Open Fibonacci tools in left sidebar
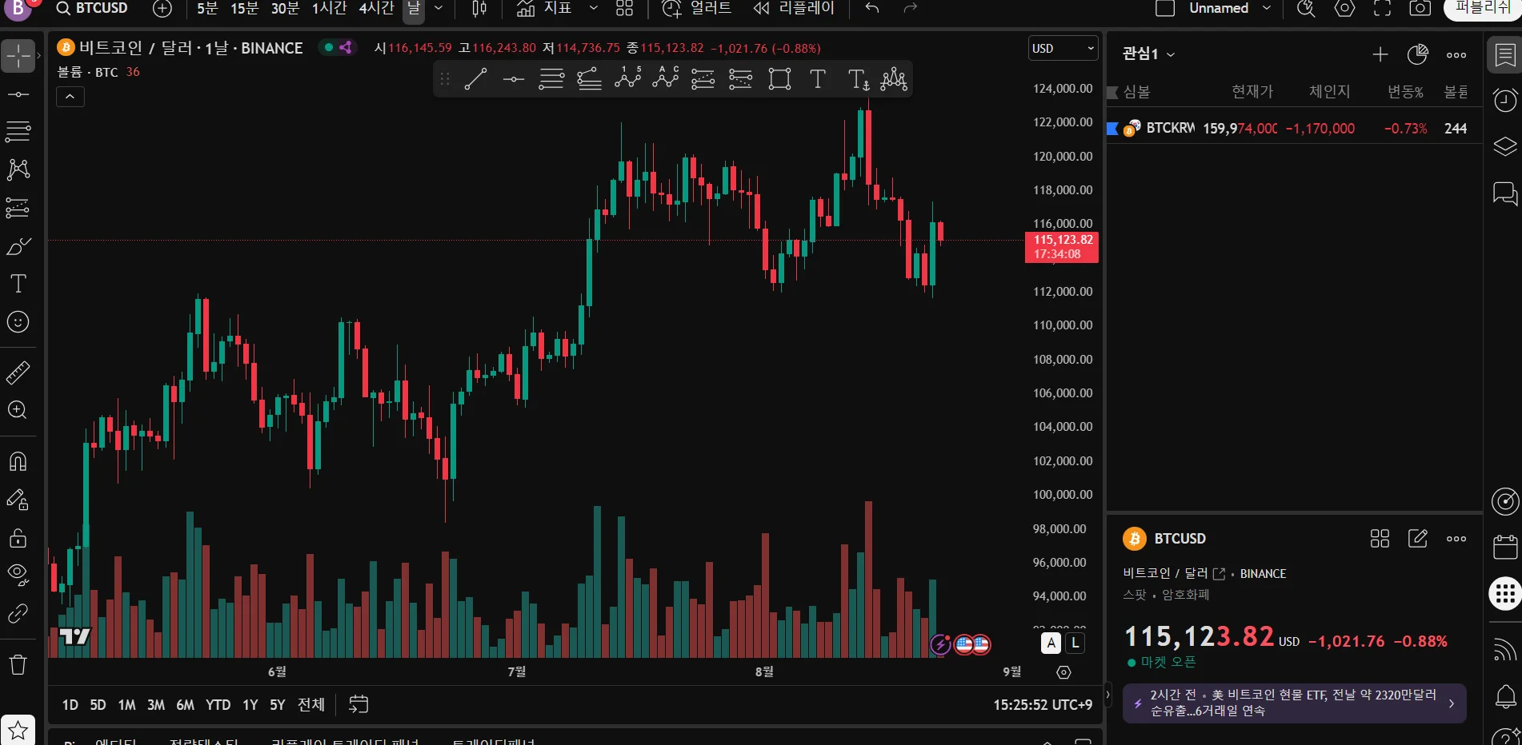The image size is (1522, 745). [18, 131]
